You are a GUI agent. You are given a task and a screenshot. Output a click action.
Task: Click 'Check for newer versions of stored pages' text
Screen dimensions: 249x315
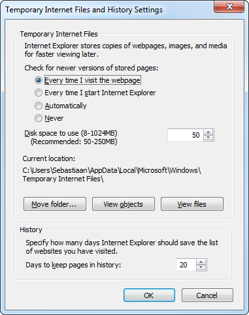tap(91, 68)
